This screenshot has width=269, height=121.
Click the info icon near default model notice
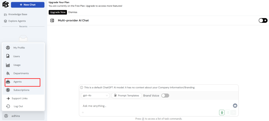82,88
